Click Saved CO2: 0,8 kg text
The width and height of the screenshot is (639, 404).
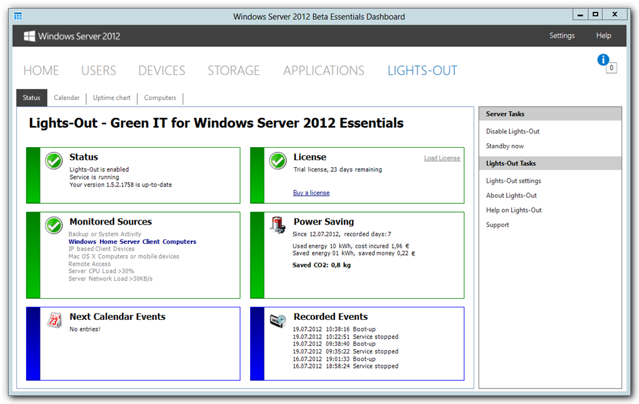coord(321,265)
